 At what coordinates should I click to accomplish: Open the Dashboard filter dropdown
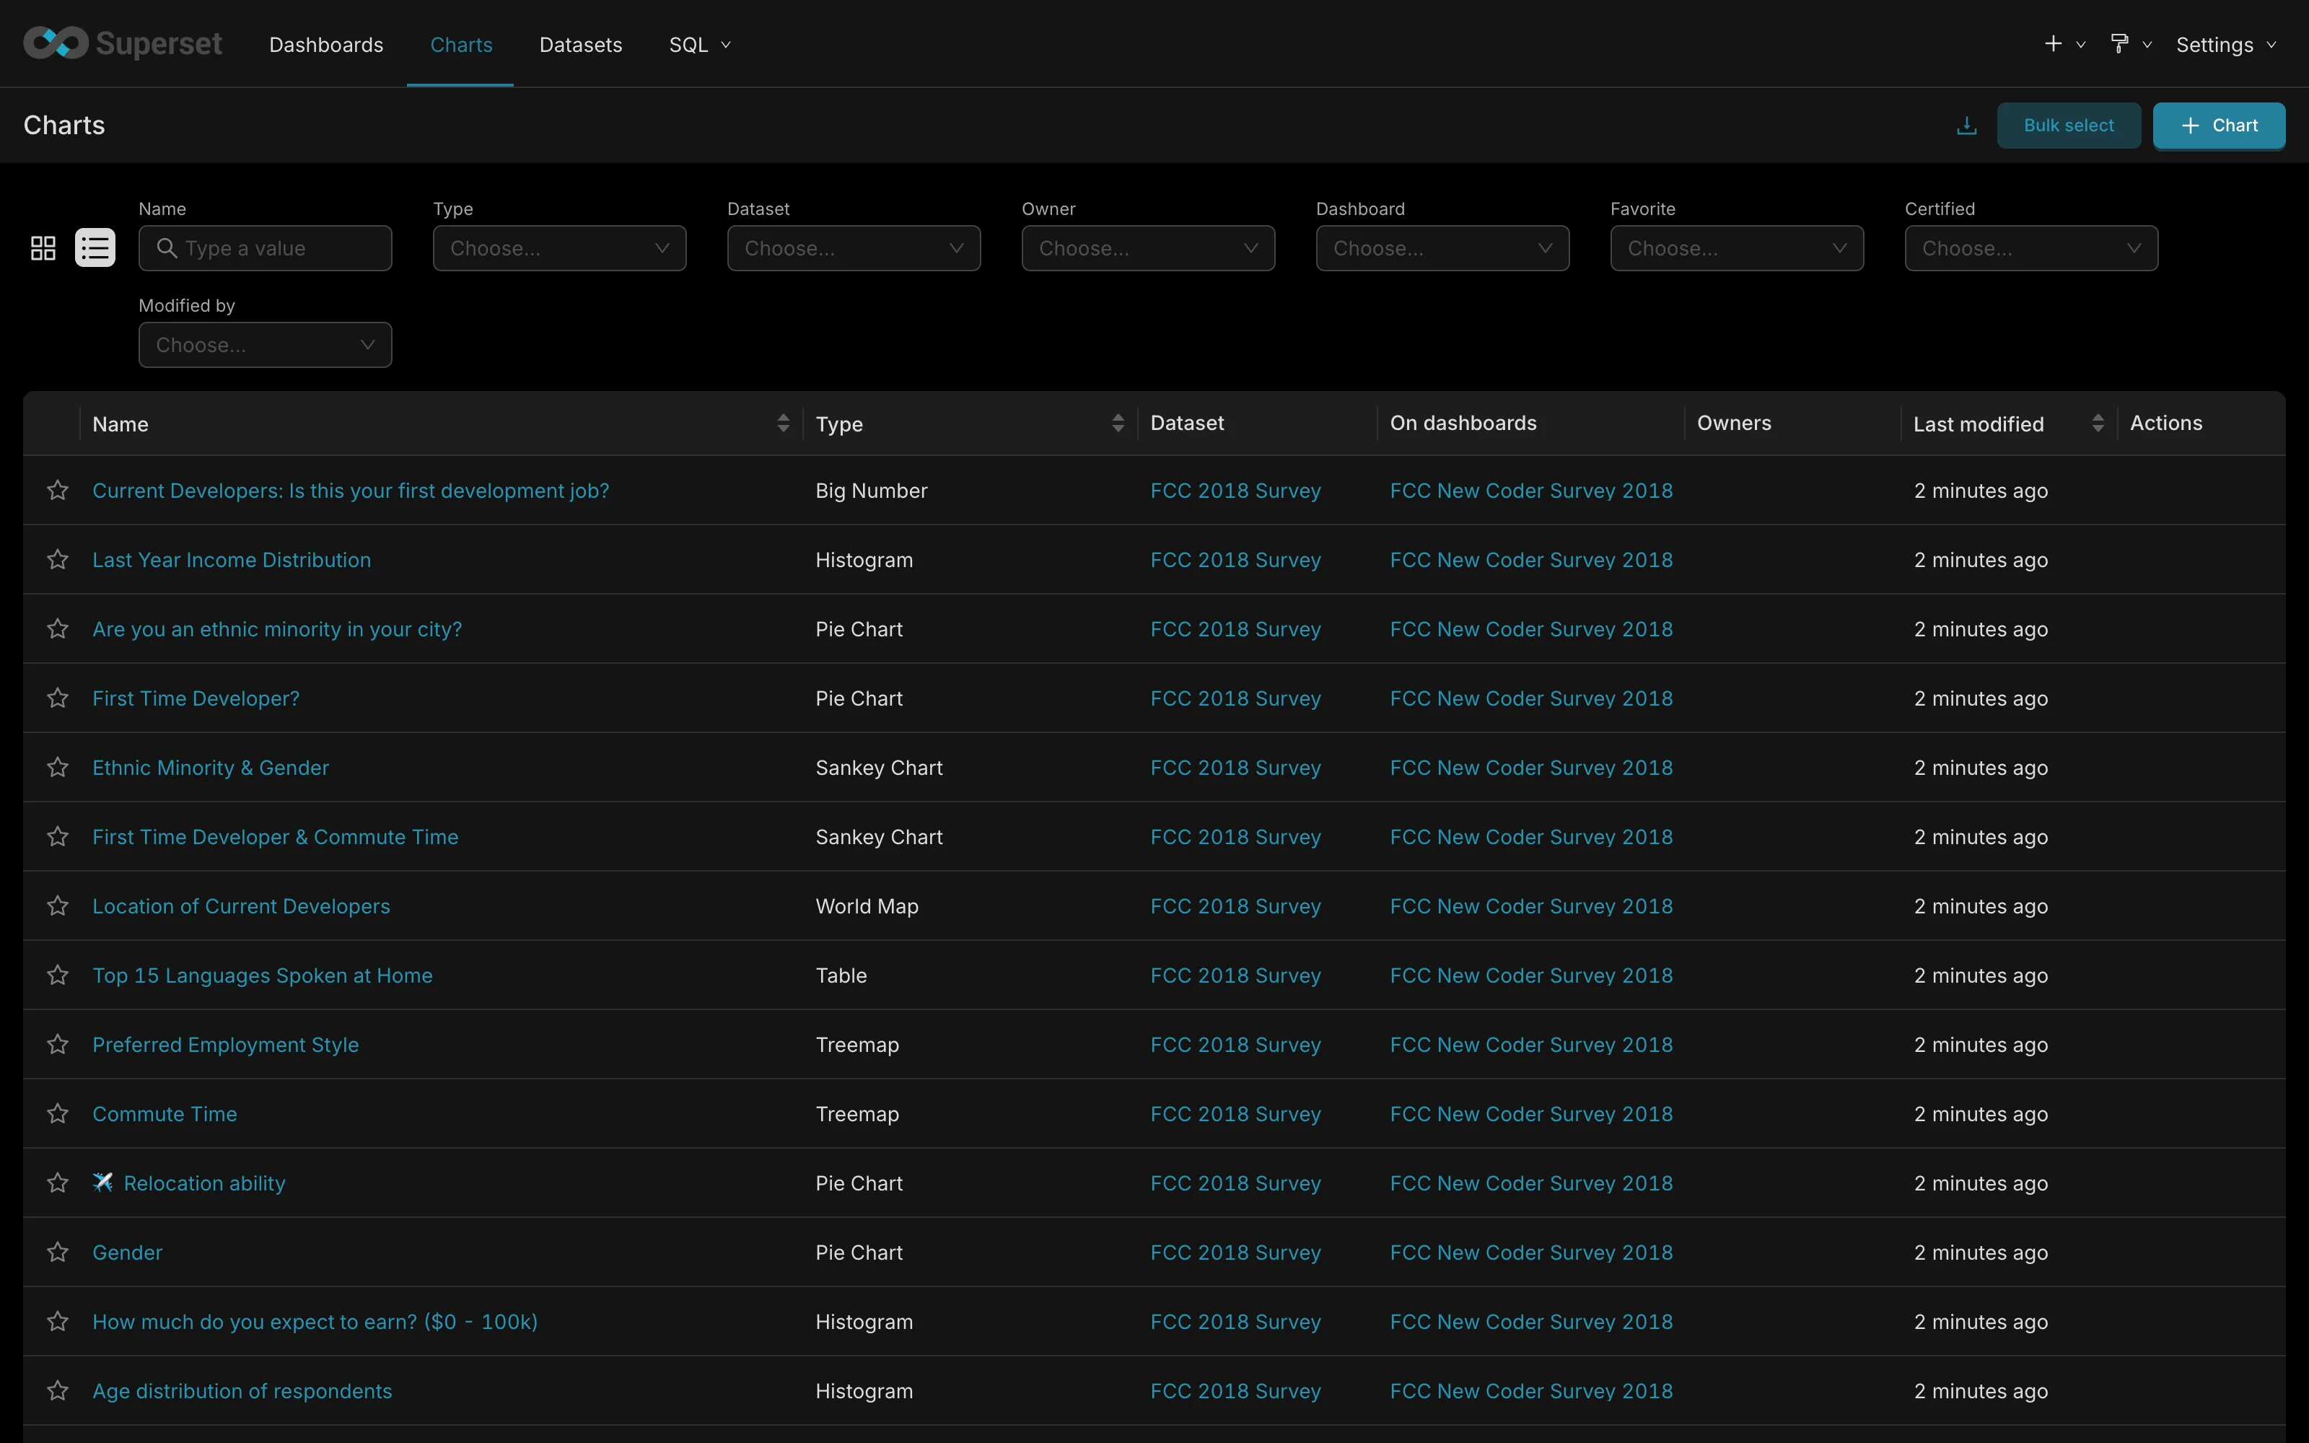[1442, 248]
